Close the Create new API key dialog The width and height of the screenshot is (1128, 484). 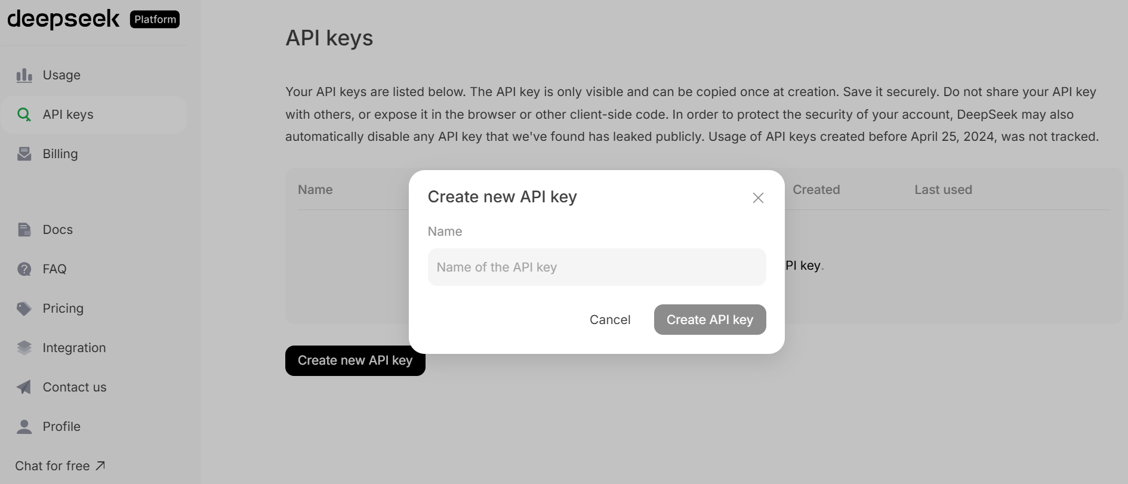tap(758, 198)
